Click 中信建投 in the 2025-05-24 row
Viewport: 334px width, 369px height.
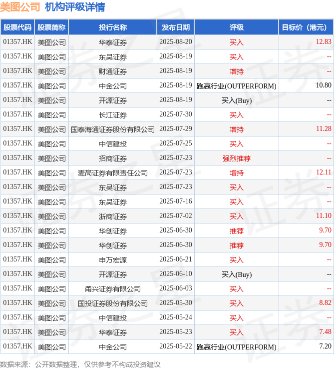[x=113, y=318]
